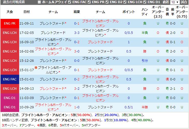Click the 10回ハンディ記録 summary line
This screenshot has width=189, height=129.
[x=78, y=120]
